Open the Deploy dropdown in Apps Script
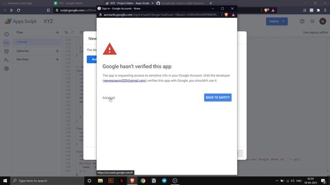 tap(277, 22)
